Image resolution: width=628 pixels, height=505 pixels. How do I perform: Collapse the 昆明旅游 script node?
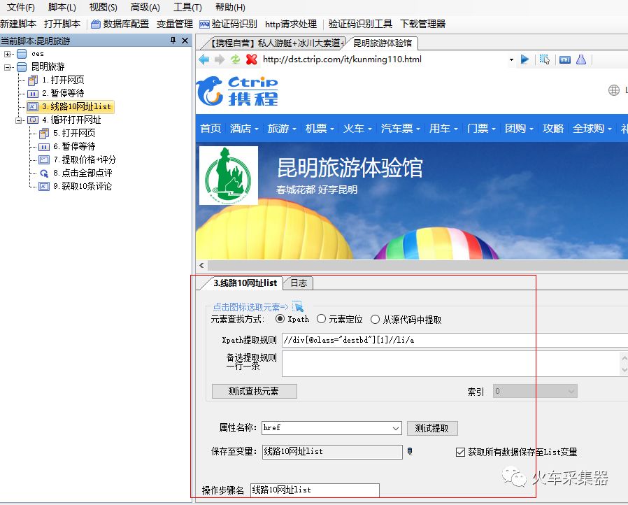pyautogui.click(x=7, y=67)
